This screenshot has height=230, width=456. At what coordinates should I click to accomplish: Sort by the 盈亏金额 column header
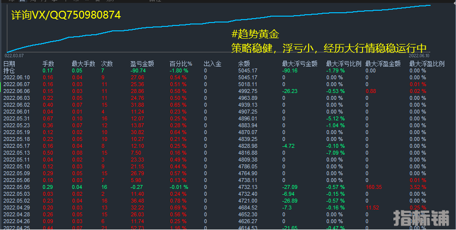(x=142, y=64)
